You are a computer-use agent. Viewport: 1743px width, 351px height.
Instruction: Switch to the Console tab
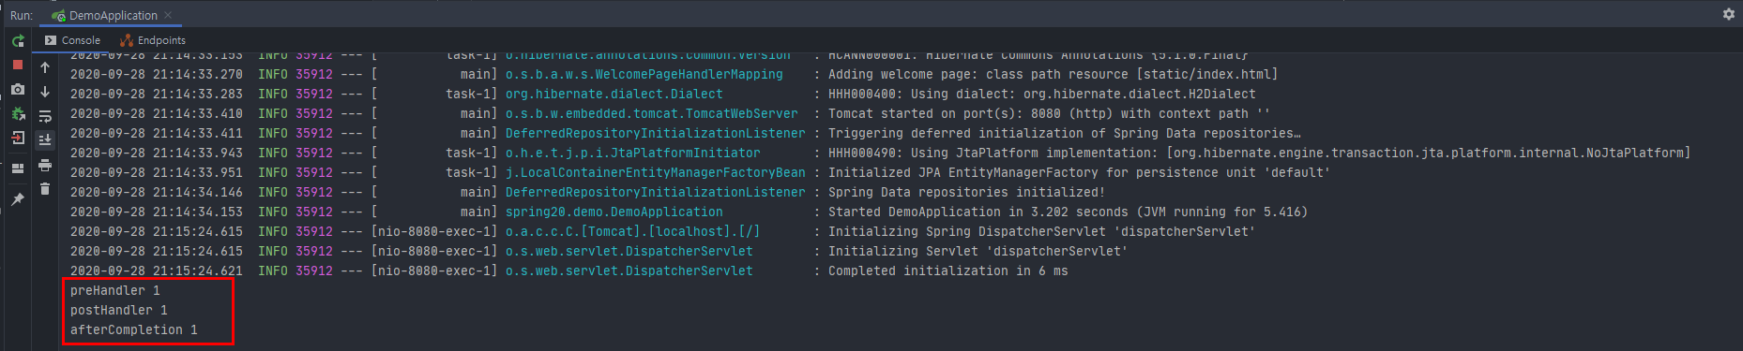click(72, 40)
